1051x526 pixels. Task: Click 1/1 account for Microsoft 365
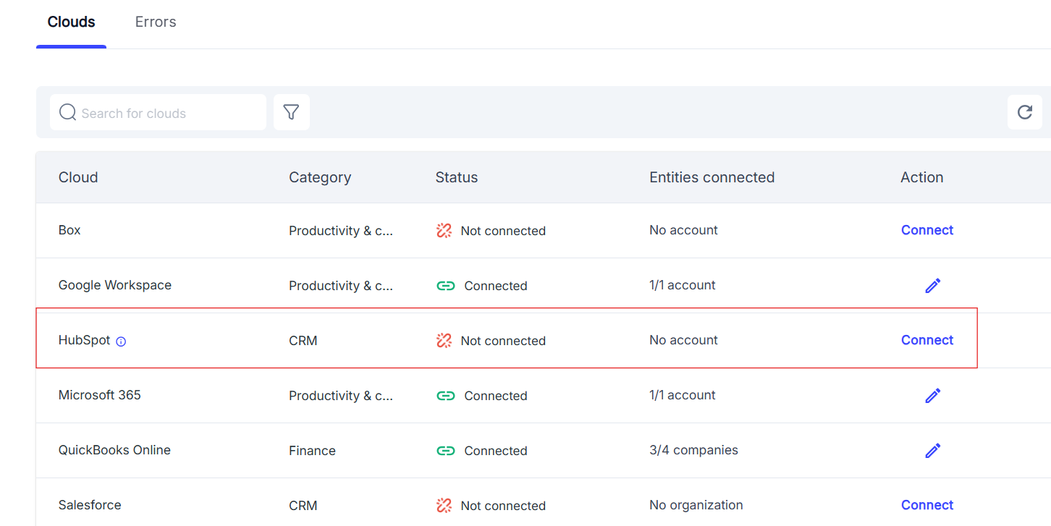tap(683, 395)
